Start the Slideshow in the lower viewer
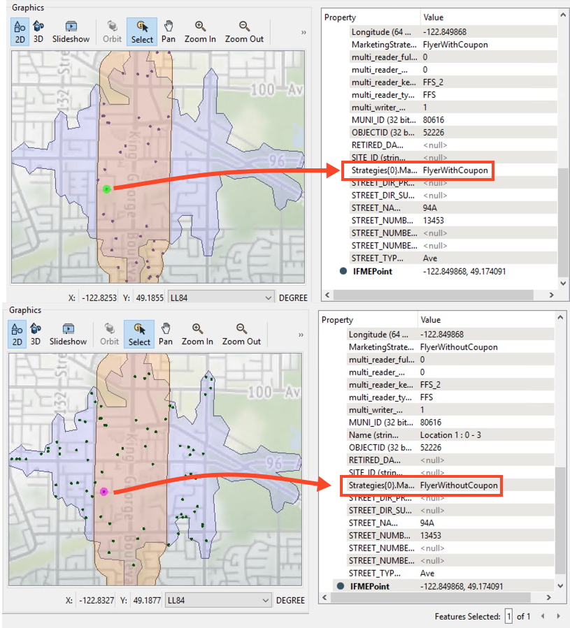 pos(68,334)
